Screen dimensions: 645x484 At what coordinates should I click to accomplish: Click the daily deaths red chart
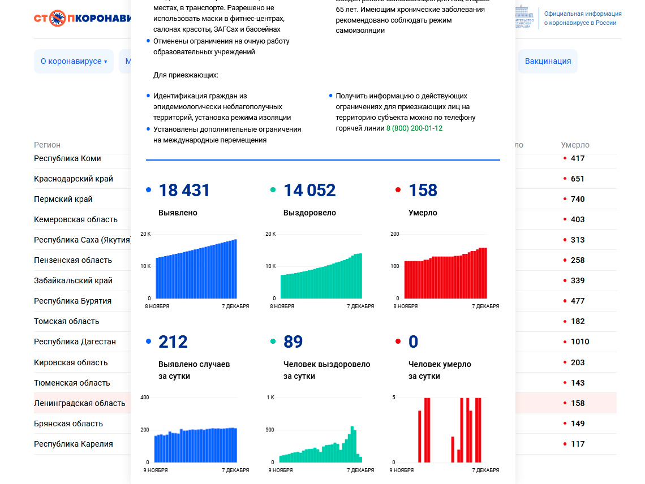coord(445,431)
